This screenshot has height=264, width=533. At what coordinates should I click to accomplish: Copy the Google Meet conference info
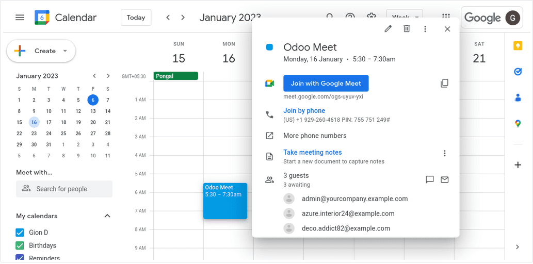coord(444,84)
